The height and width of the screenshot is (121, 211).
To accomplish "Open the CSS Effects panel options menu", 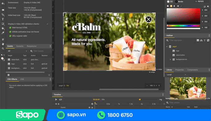I will tap(50, 79).
